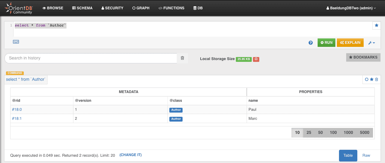Expand the BaeldungDBTwo (admin) user menu
The width and height of the screenshot is (385, 163).
coord(351,8)
